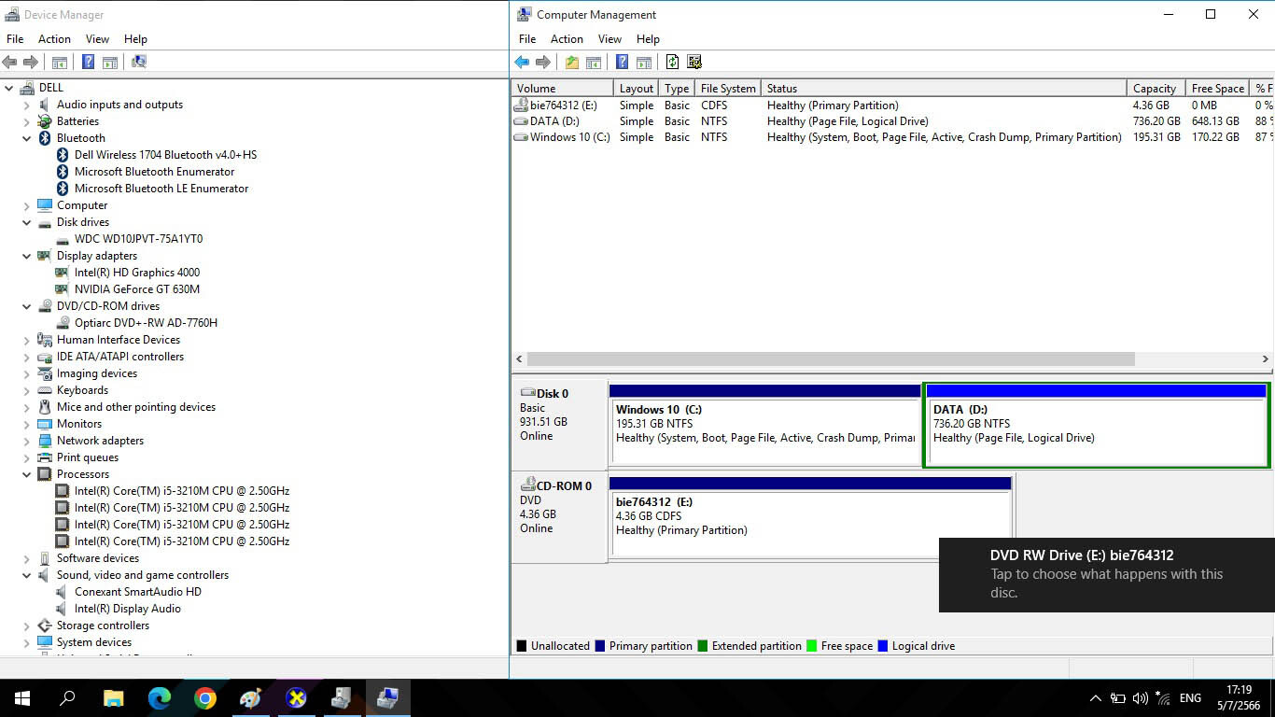This screenshot has width=1275, height=717.
Task: Sort by Capacity column header
Action: [x=1156, y=88]
